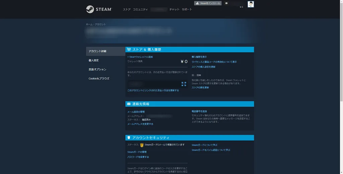Select the アカウント詳細 sidebar tab
The height and width of the screenshot is (174, 343).
(x=106, y=51)
